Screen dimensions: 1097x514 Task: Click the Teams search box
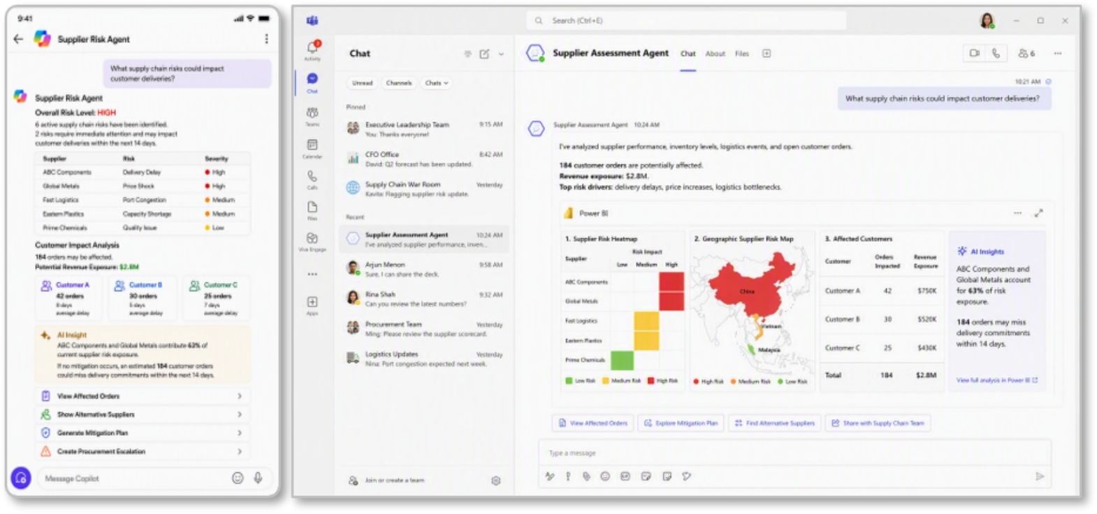pyautogui.click(x=686, y=21)
